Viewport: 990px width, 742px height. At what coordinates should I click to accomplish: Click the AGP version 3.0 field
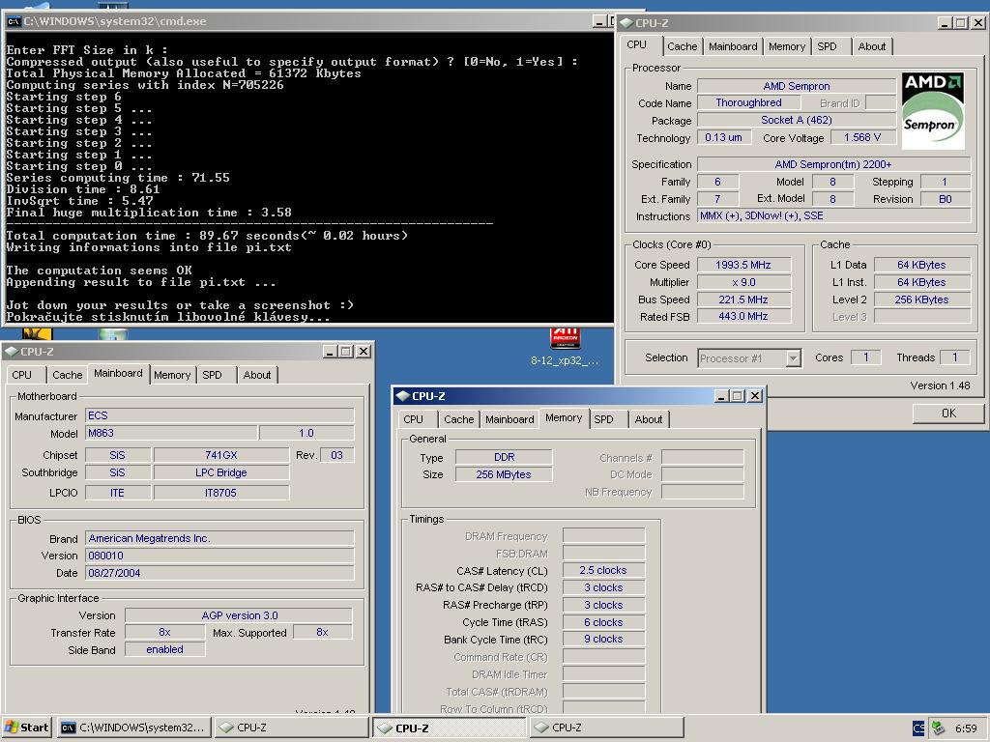click(x=239, y=615)
